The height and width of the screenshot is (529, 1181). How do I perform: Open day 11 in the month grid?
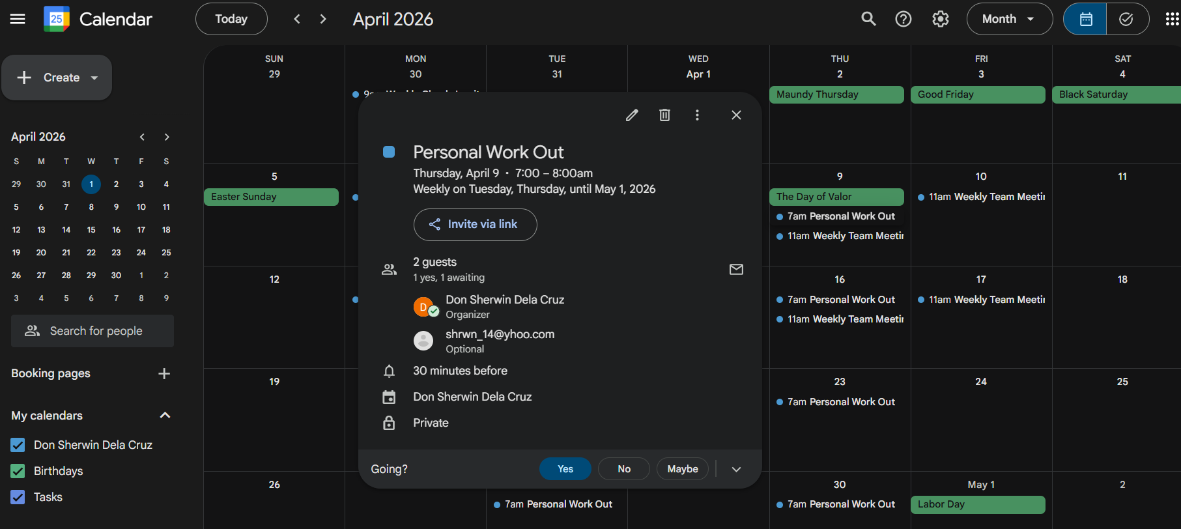click(x=1122, y=177)
